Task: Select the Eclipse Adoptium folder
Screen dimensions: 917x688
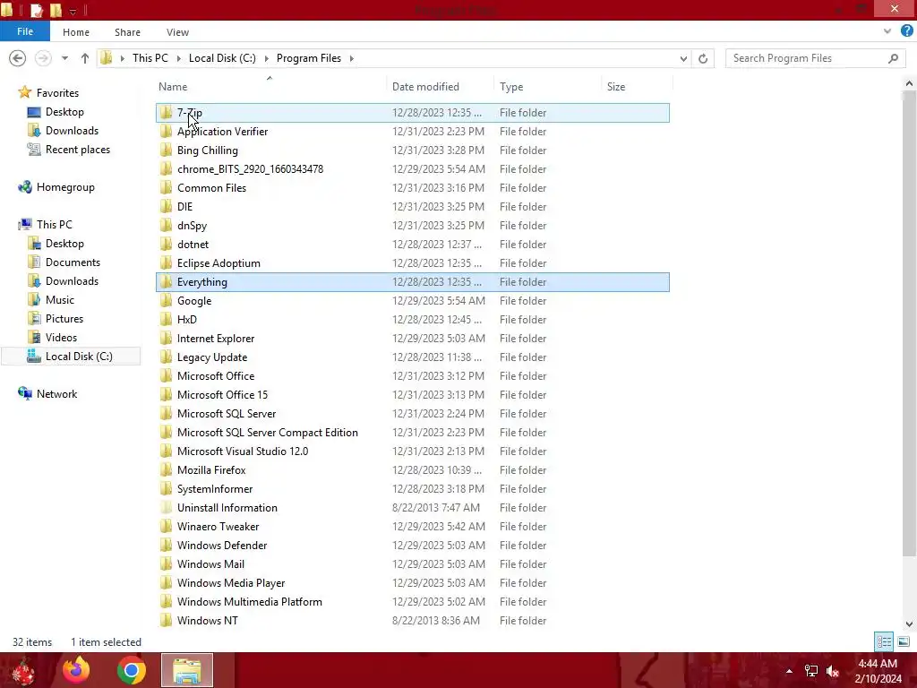Action: [219, 263]
